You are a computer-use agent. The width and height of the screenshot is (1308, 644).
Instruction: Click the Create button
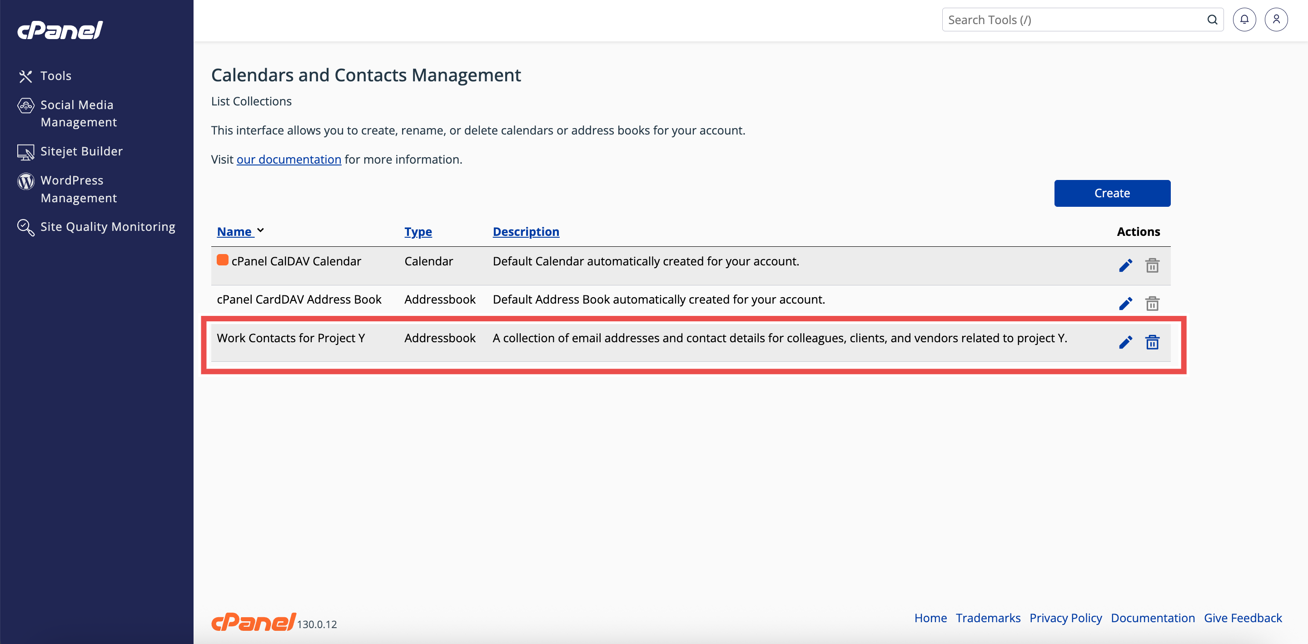[1112, 193]
